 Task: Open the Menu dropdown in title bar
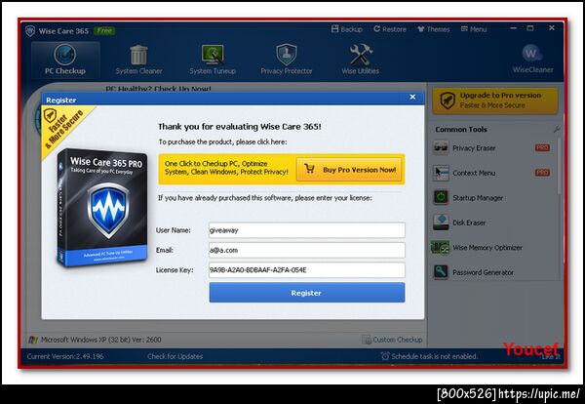474,29
